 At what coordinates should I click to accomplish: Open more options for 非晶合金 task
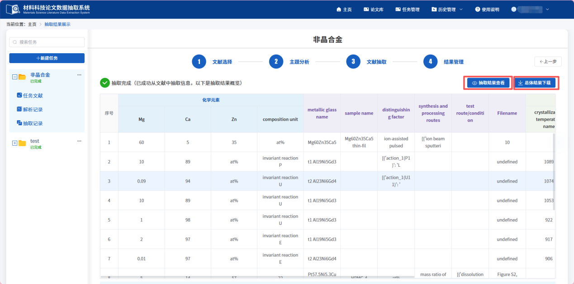coord(79,75)
